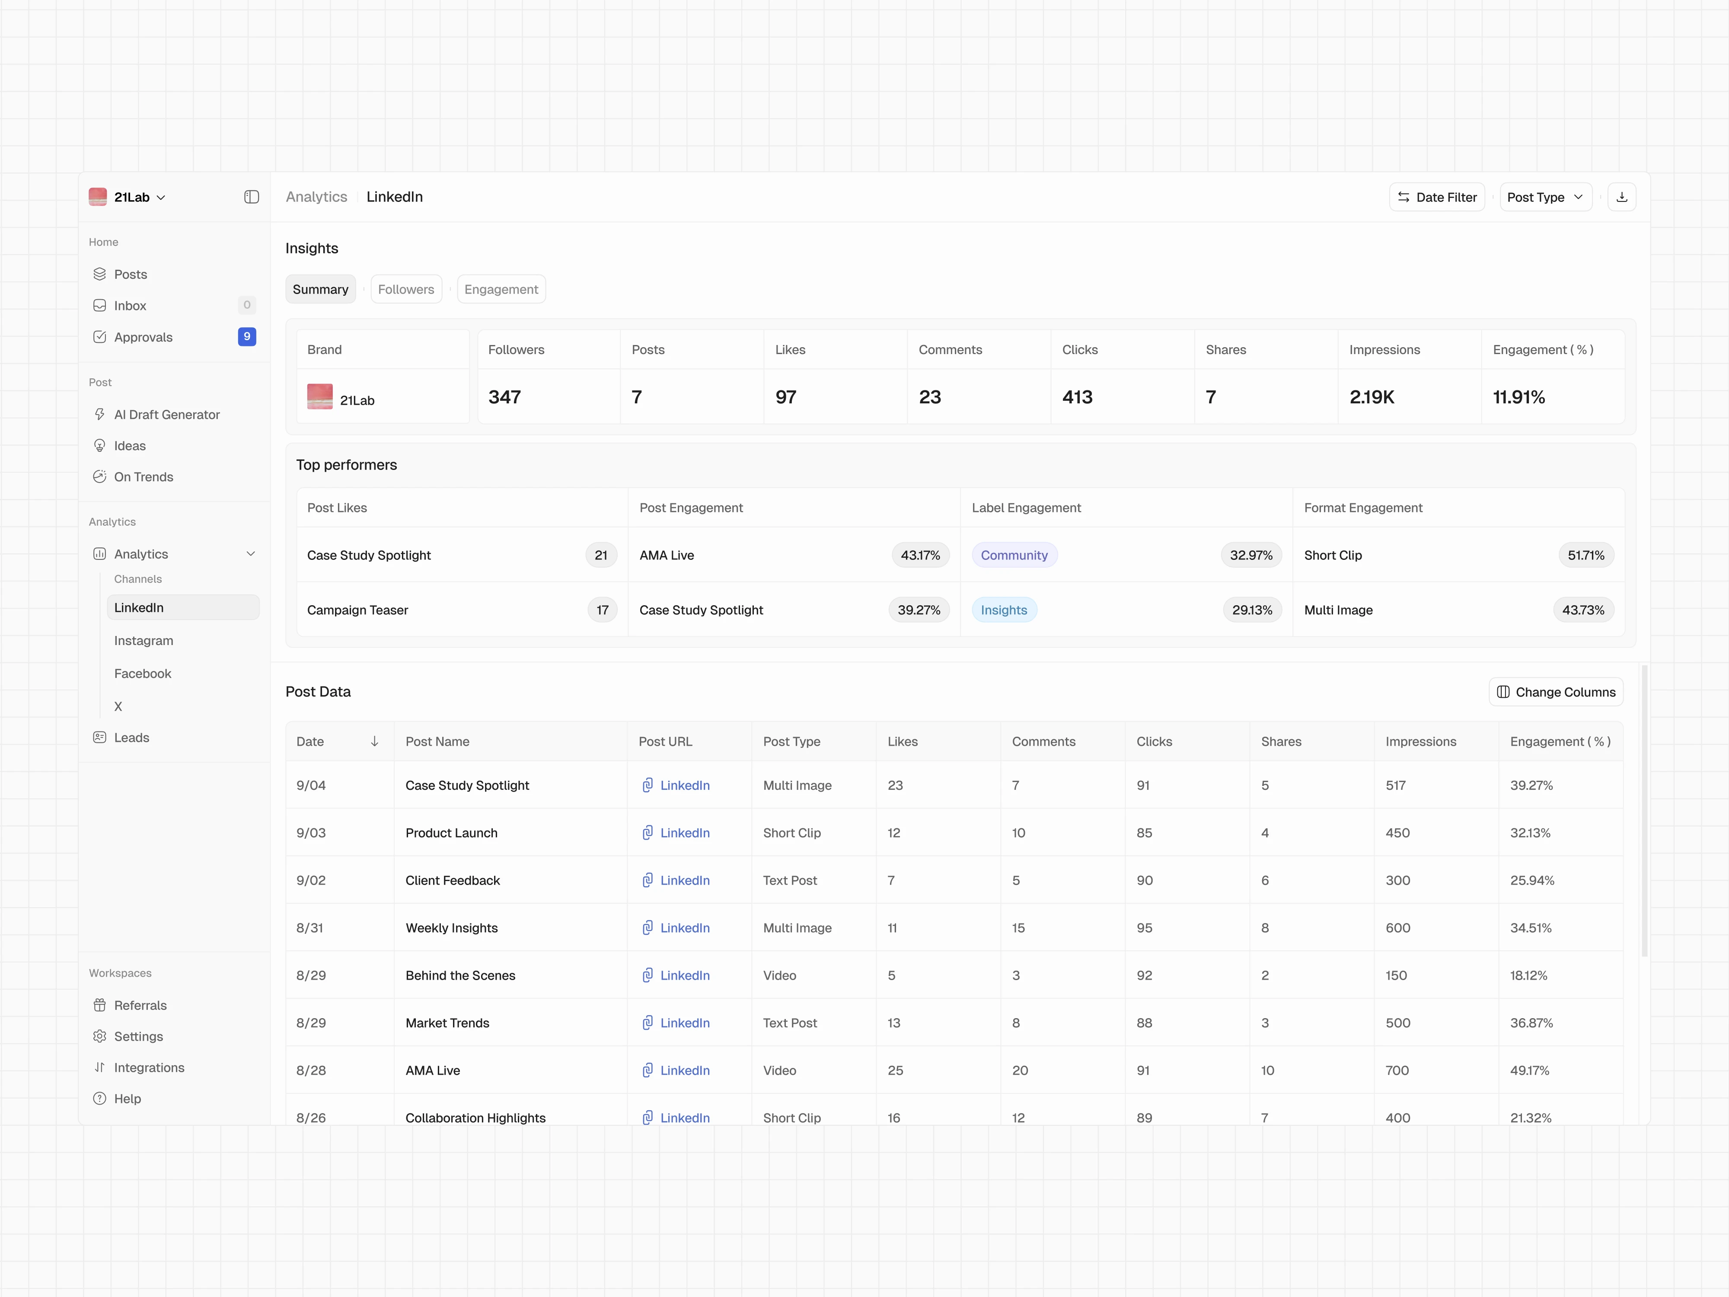
Task: Click the Settings gear icon
Action: click(x=99, y=1036)
